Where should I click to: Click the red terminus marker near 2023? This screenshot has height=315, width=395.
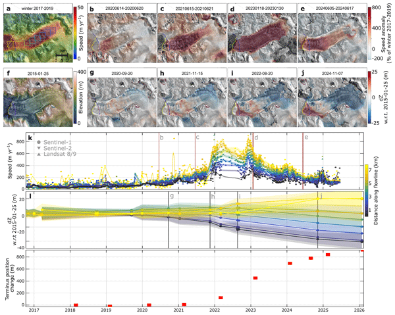point(255,278)
